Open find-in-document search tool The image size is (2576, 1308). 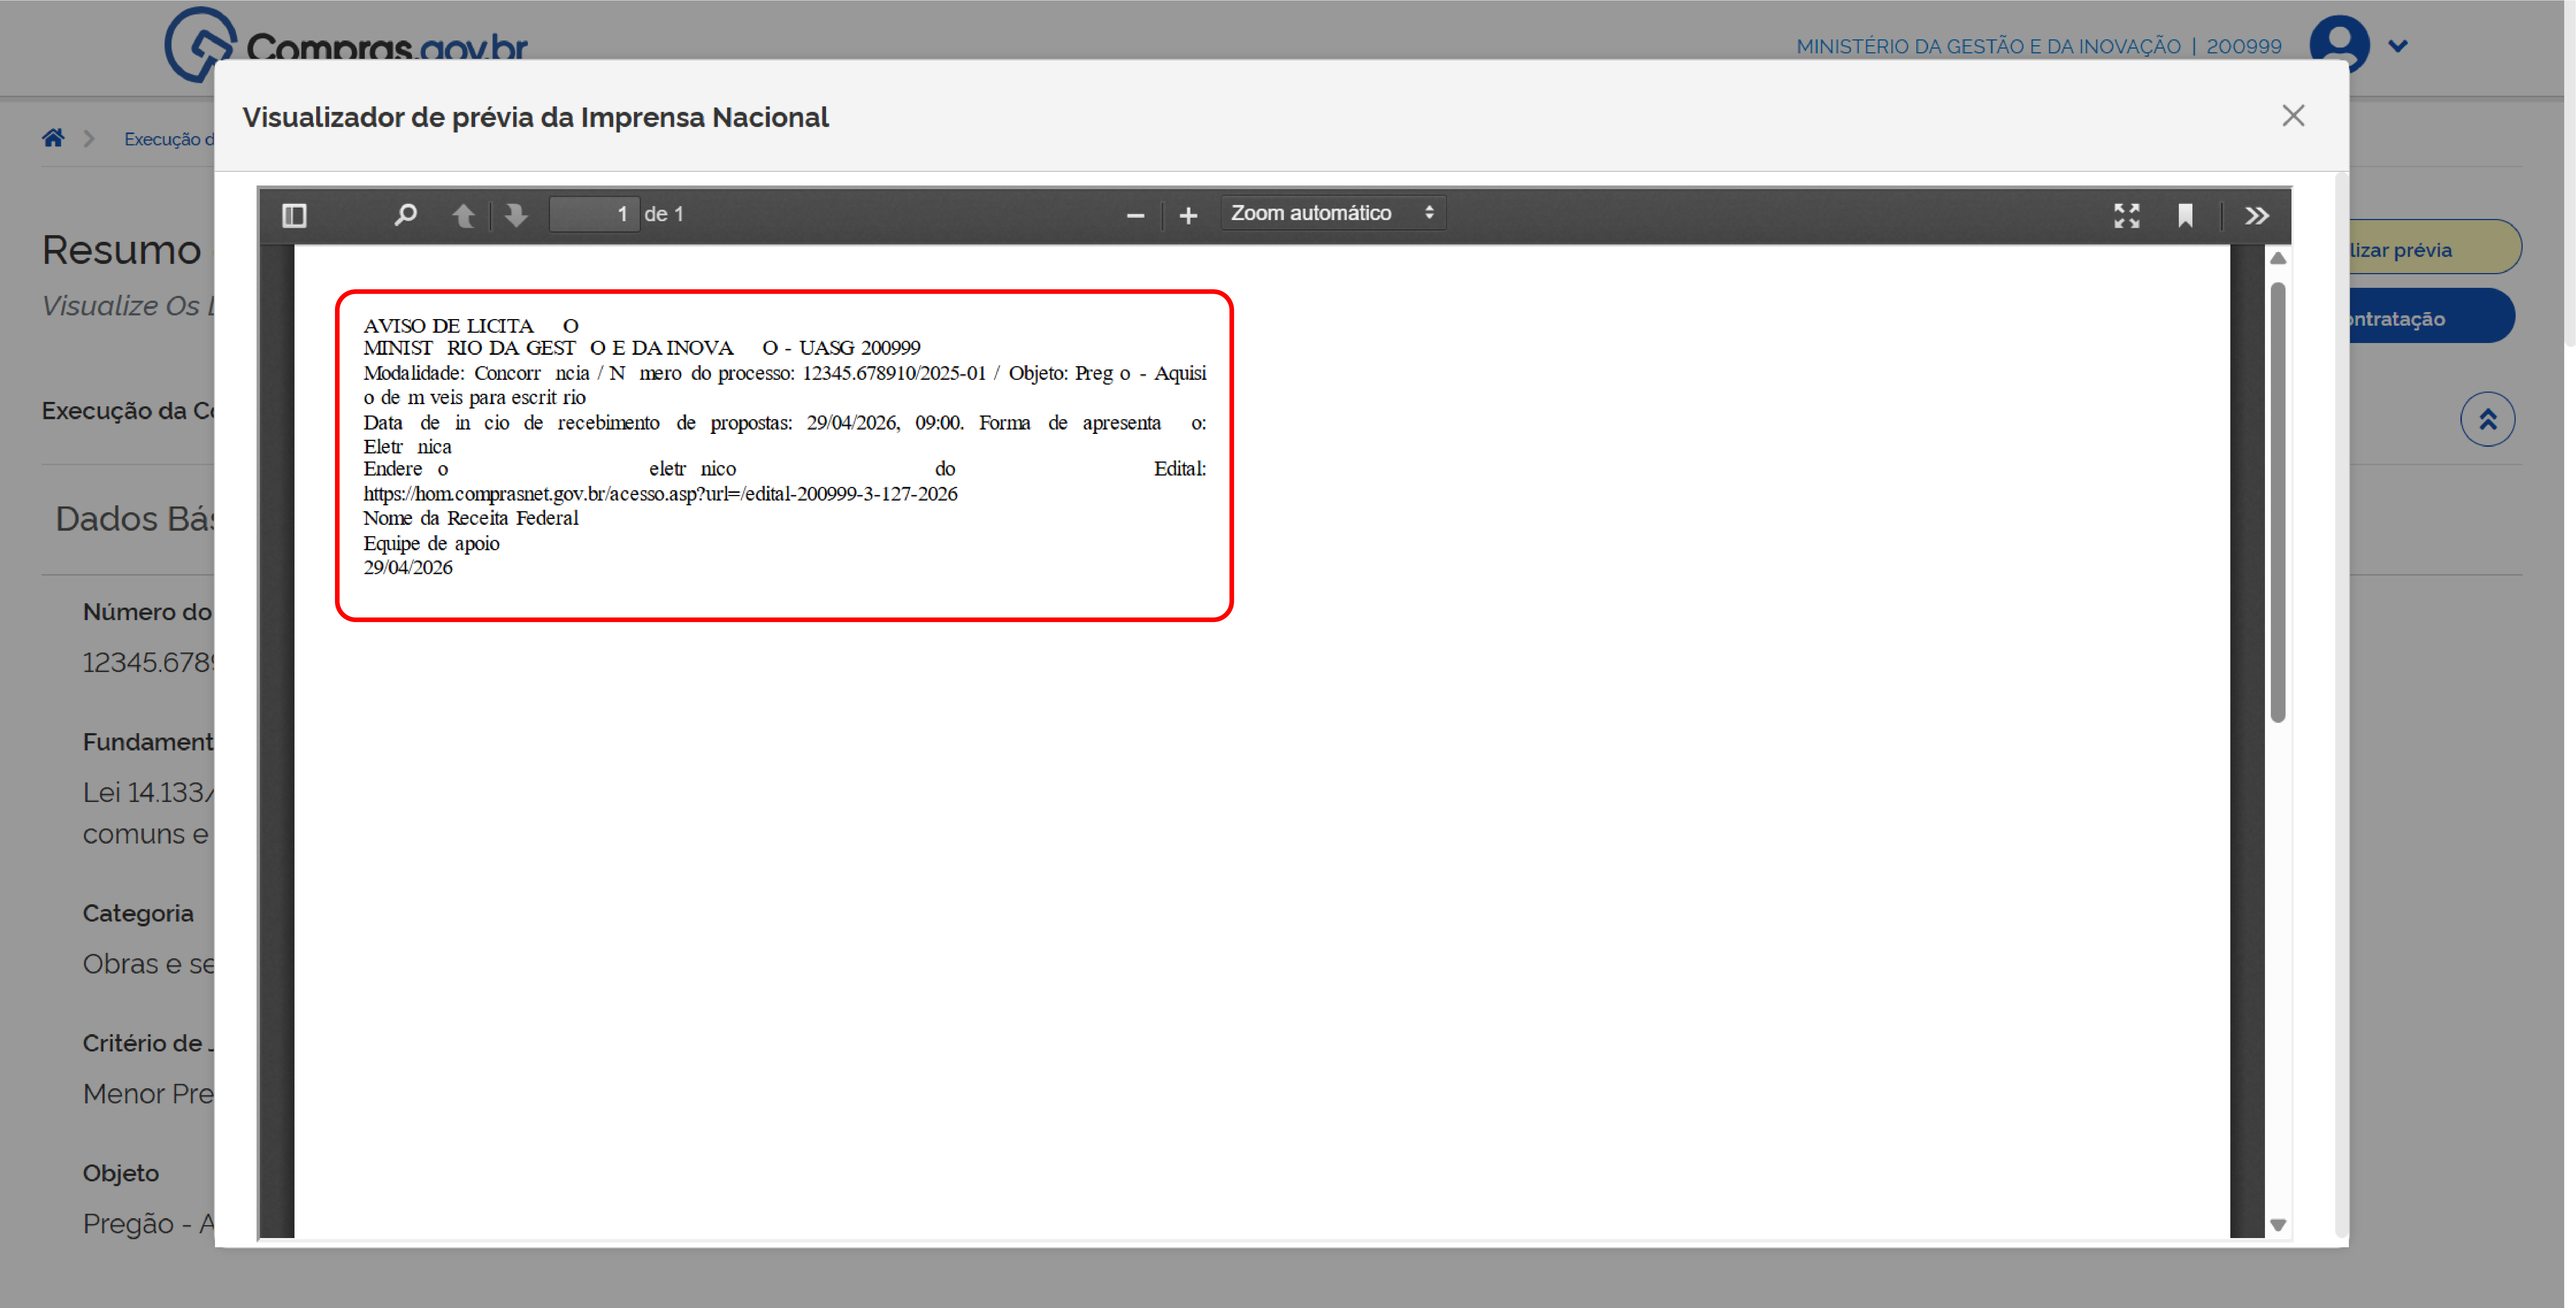(x=405, y=215)
